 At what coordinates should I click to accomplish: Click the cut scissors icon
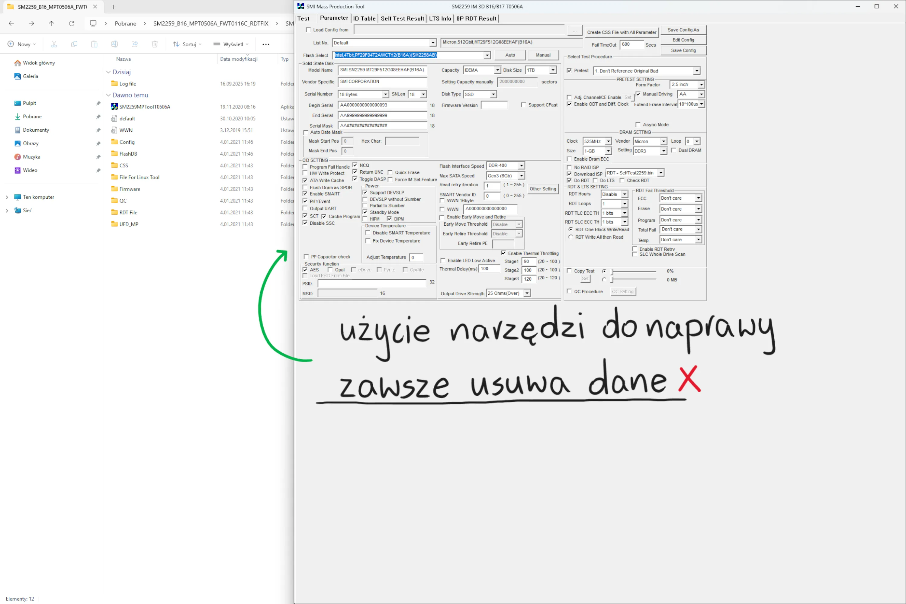pyautogui.click(x=54, y=44)
